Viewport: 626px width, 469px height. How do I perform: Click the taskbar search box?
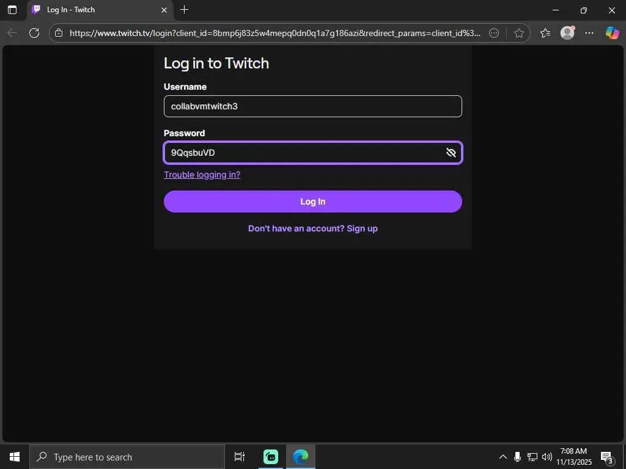[x=127, y=457]
